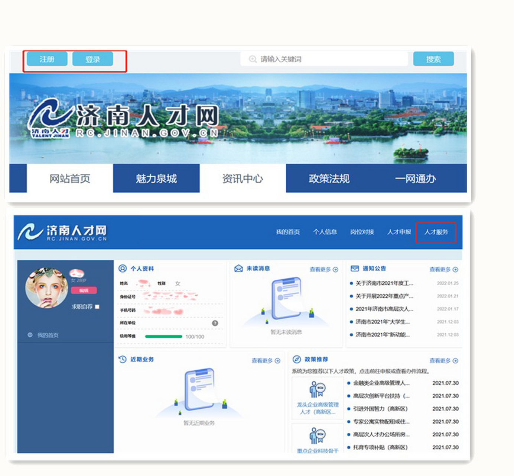Select 岗位对接 in the top menu

click(362, 232)
